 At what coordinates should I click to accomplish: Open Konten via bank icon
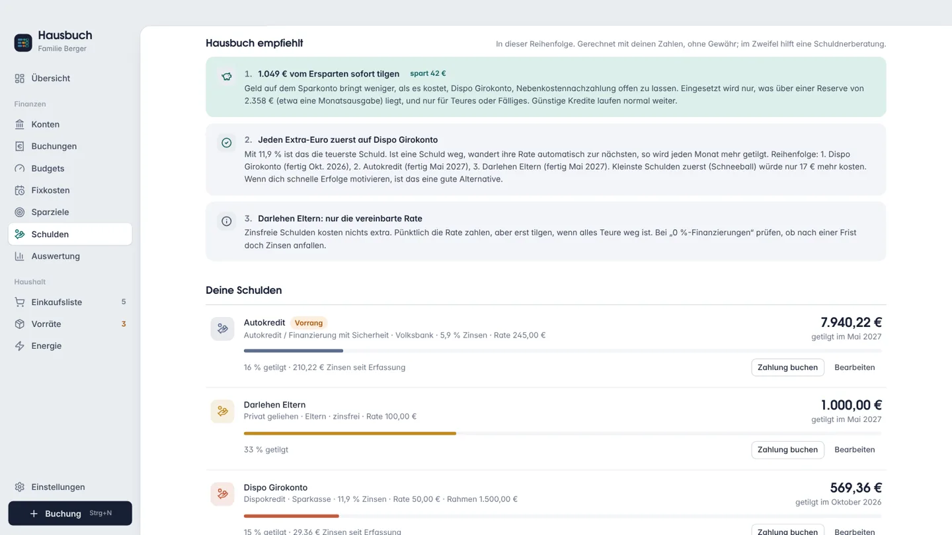click(x=20, y=124)
